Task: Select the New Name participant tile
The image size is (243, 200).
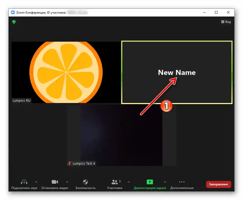Action: (x=177, y=72)
